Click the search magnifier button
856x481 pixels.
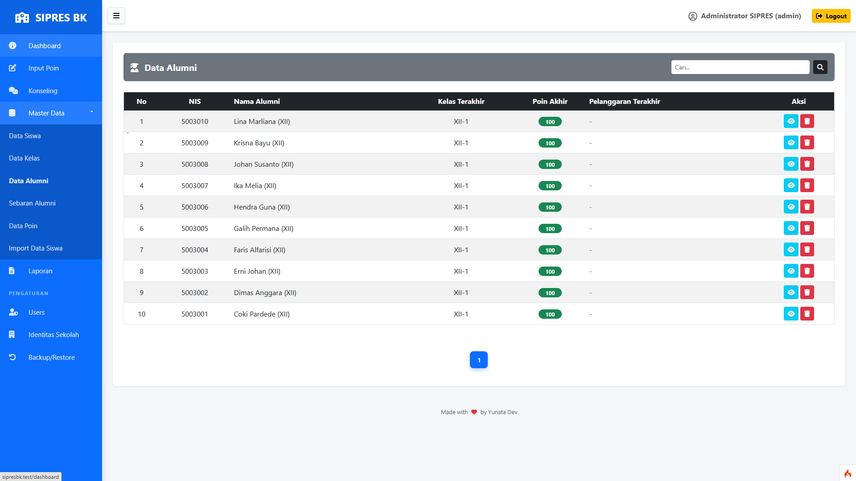[820, 67]
